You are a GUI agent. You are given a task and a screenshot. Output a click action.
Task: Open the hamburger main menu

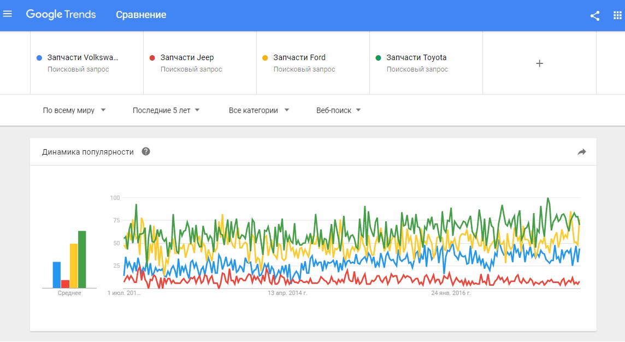[8, 14]
